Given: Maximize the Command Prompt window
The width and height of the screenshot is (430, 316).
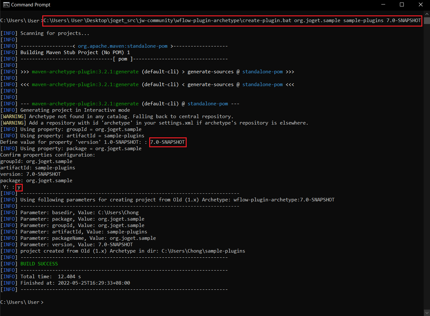Looking at the screenshot, I should [402, 4].
